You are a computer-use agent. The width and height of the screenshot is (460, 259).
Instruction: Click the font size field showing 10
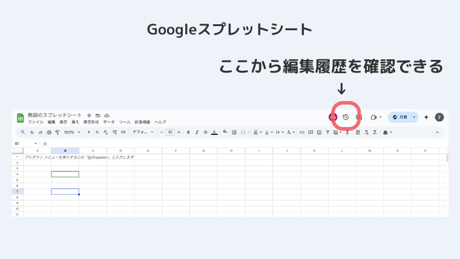click(x=170, y=133)
